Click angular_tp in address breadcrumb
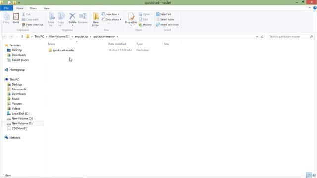Viewport: 317px width, 178px height. click(81, 37)
